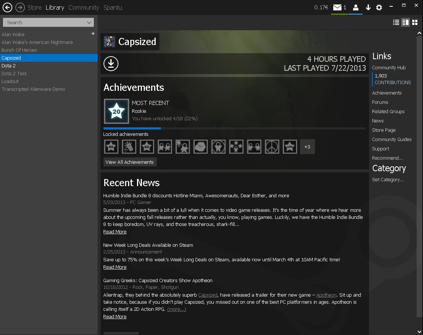The width and height of the screenshot is (423, 335).
Task: Open Steam settings gear icon
Action: coord(379,7)
